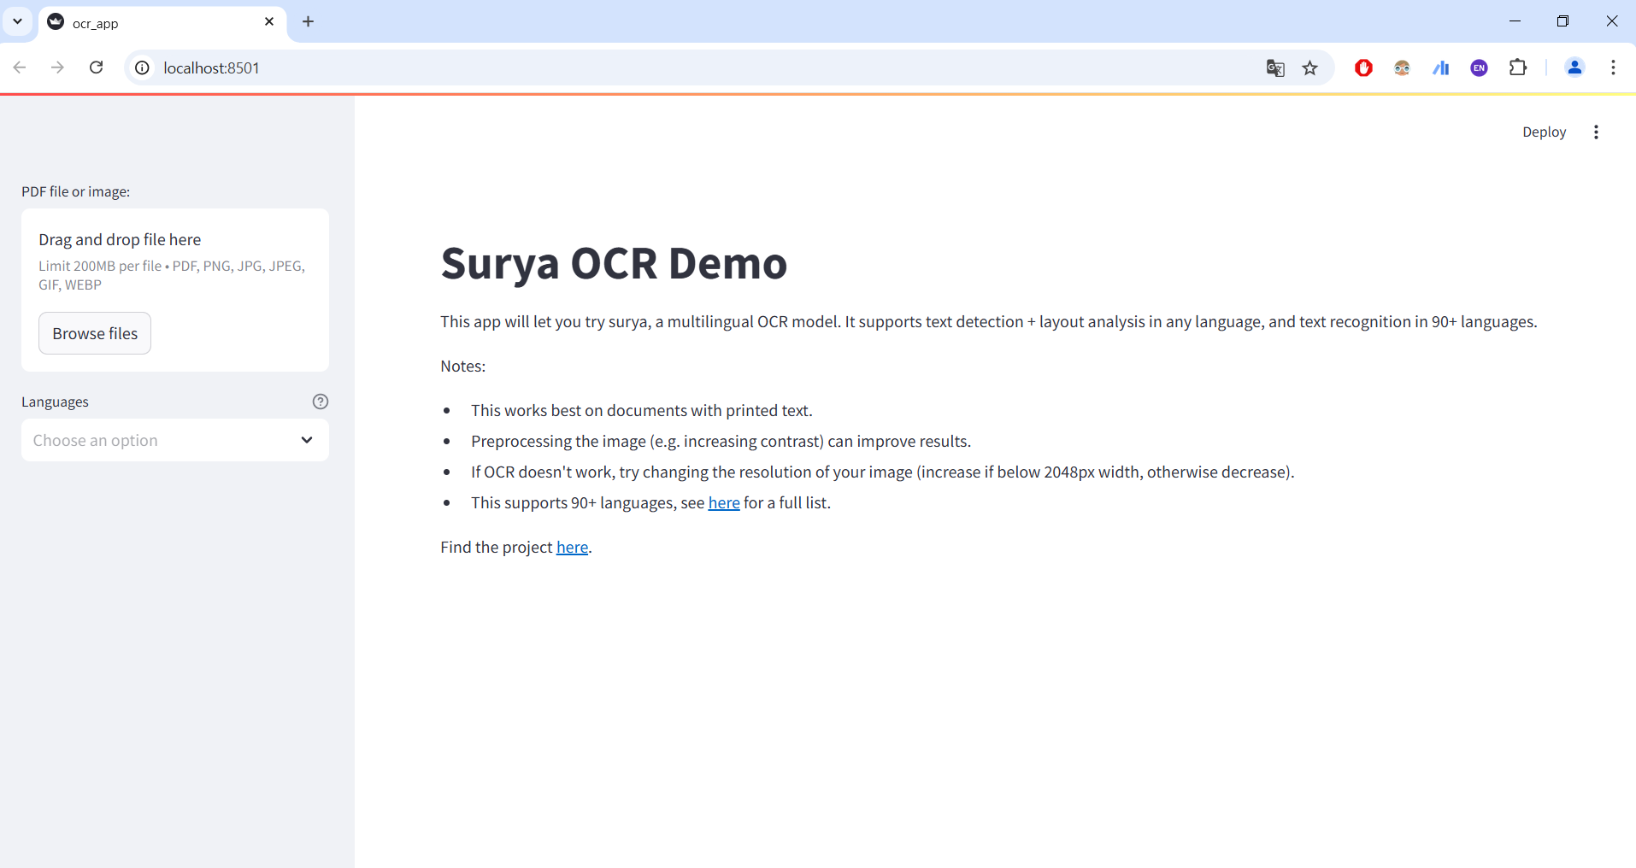This screenshot has width=1636, height=868.
Task: Open a new browser tab
Action: click(x=309, y=21)
